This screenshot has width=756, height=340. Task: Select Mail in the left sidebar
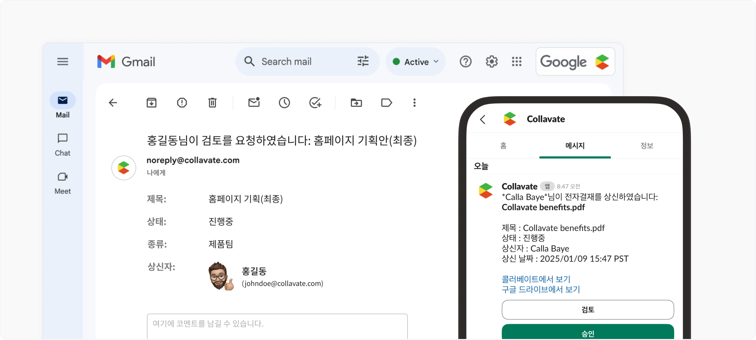pyautogui.click(x=63, y=105)
